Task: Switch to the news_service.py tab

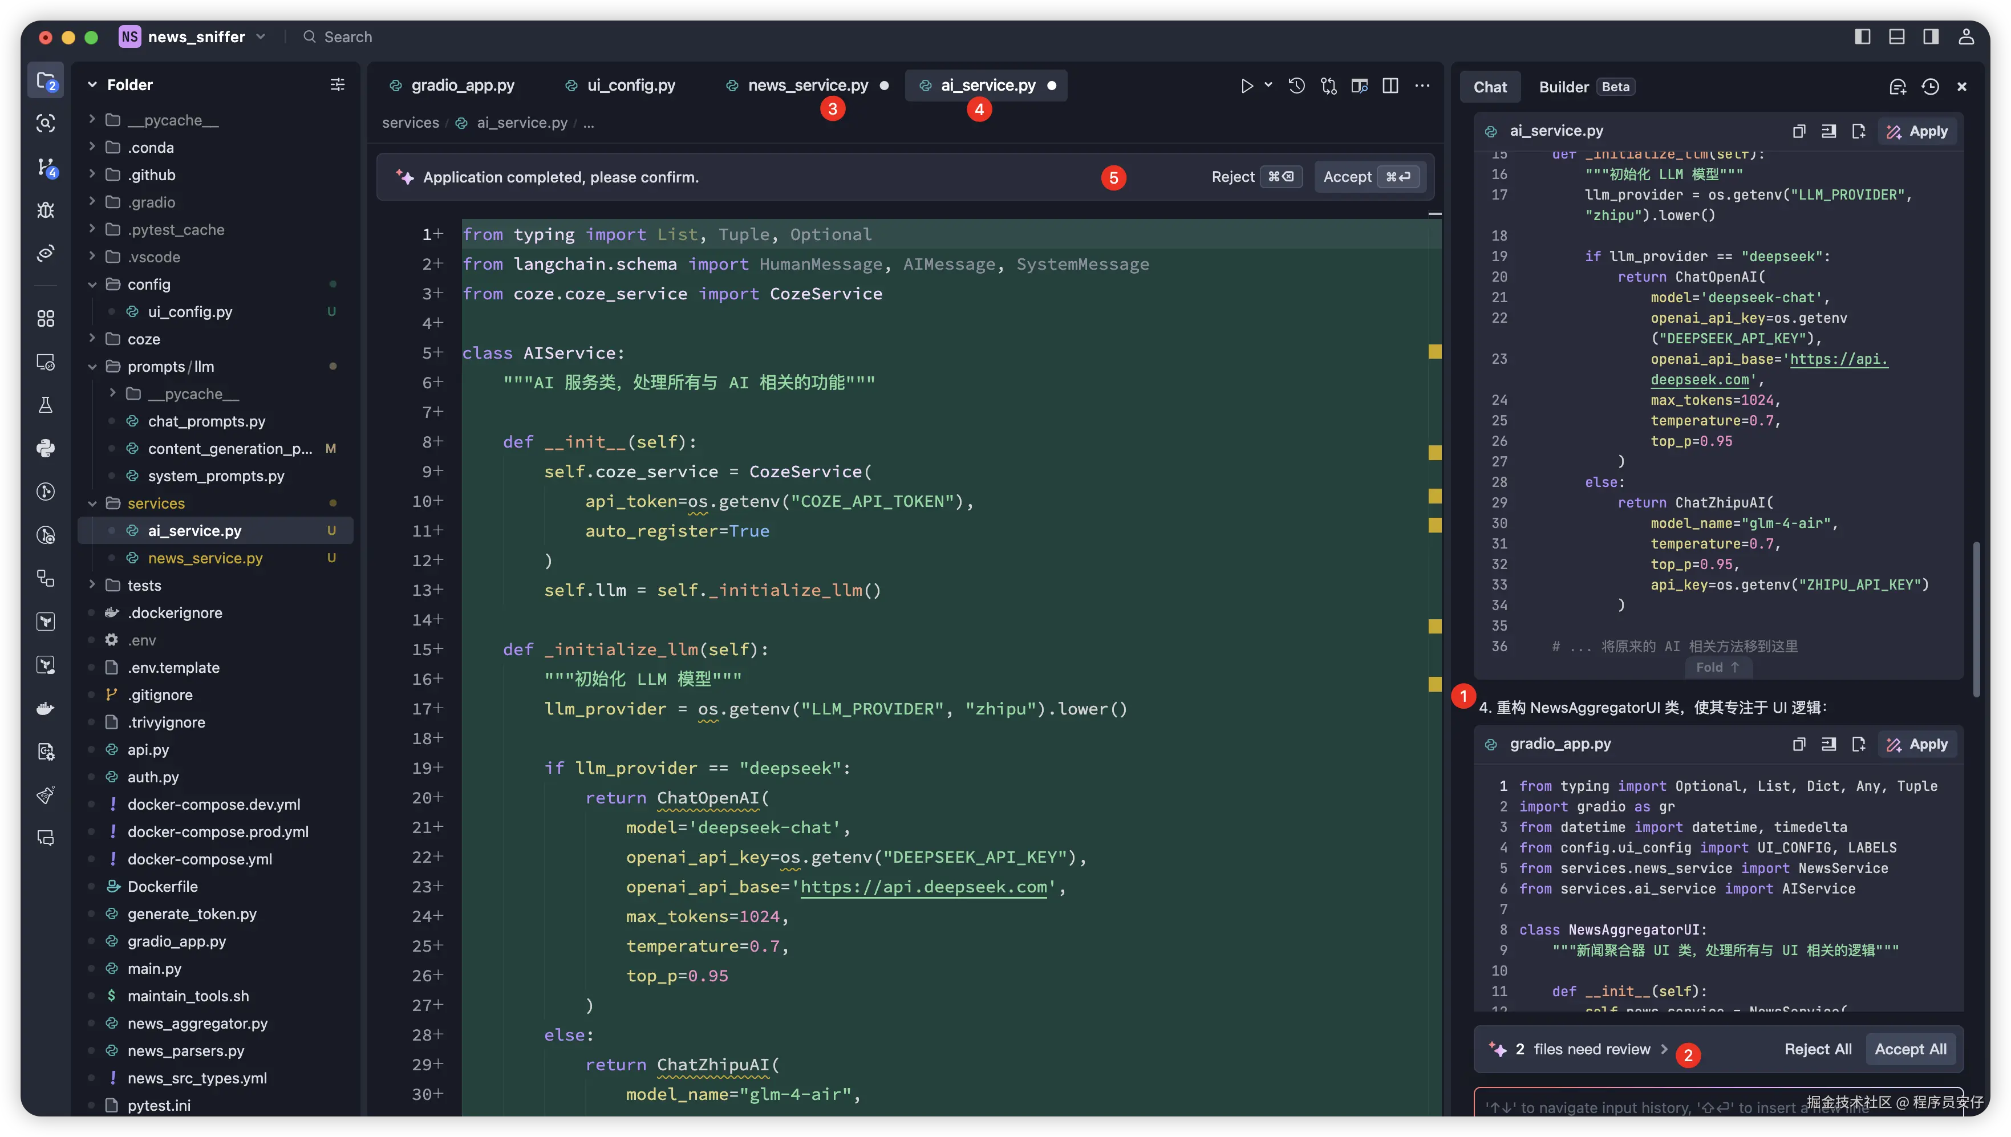Action: point(808,85)
